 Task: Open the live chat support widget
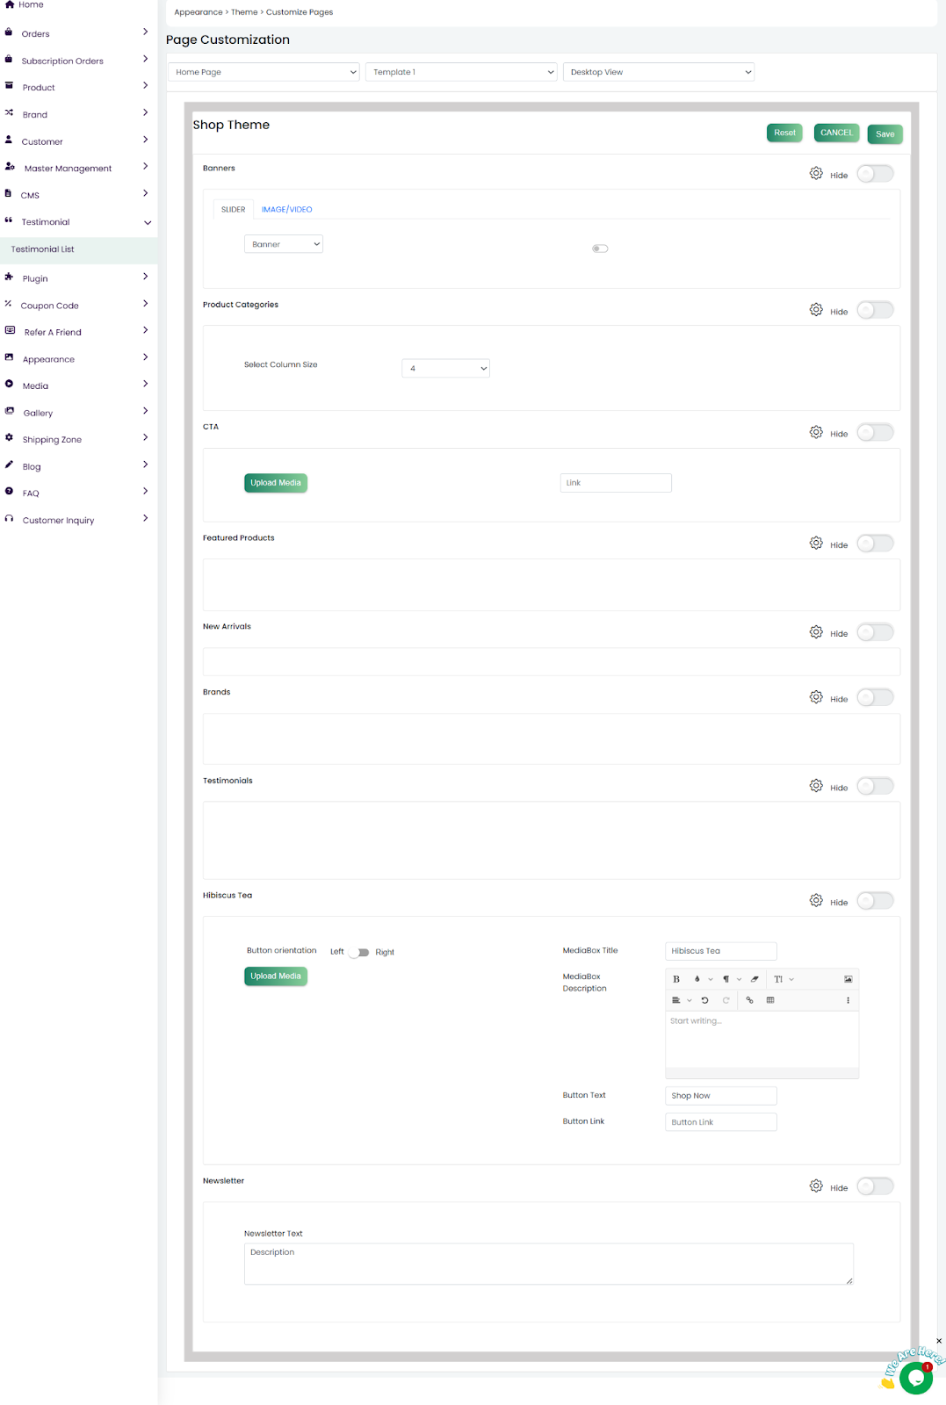[x=915, y=1378]
